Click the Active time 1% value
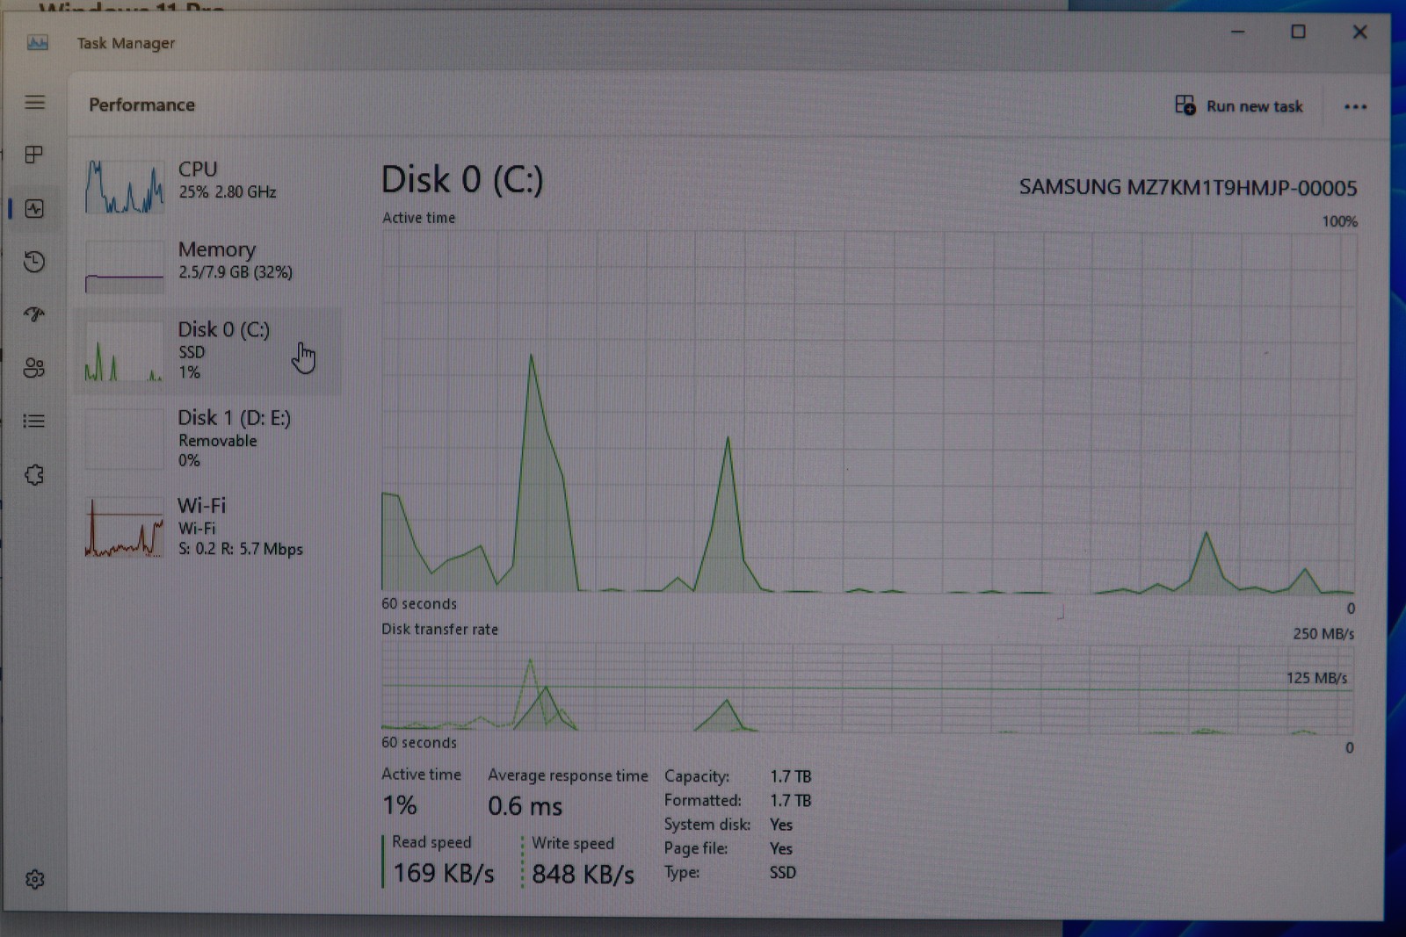 tap(400, 805)
